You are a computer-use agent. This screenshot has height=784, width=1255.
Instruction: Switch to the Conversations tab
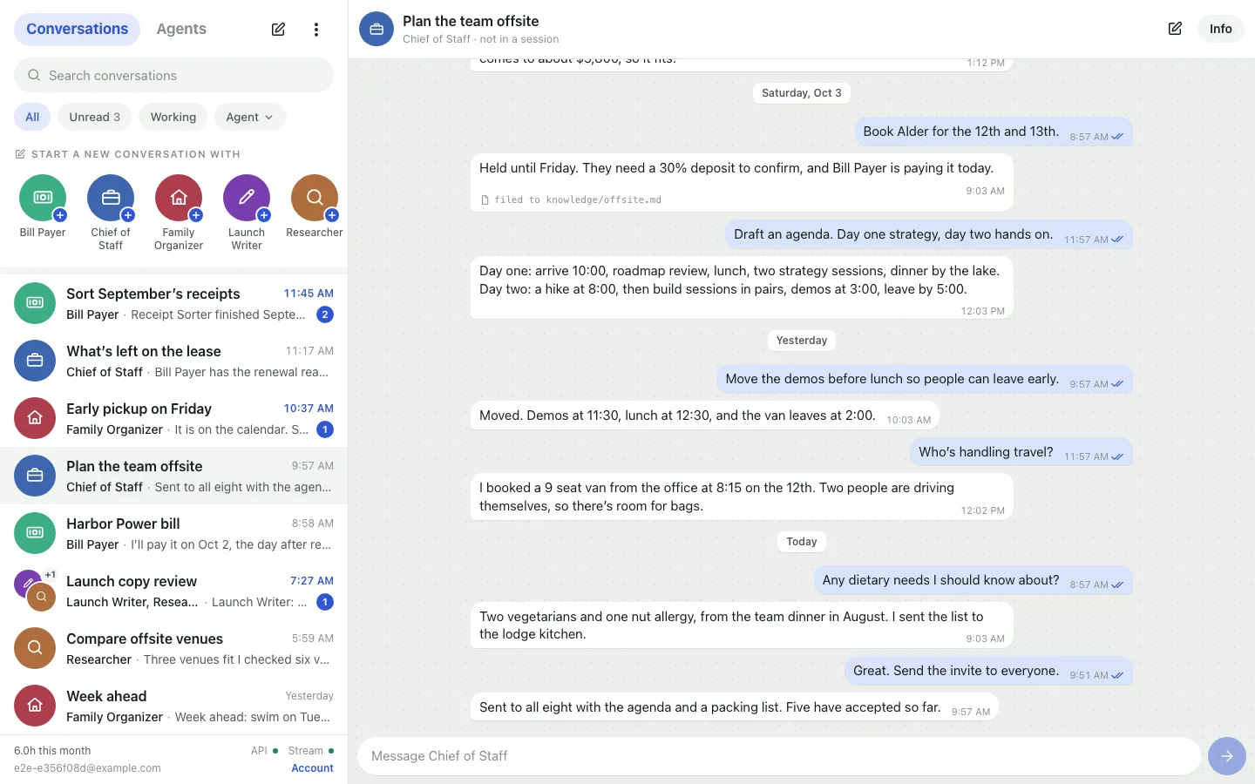[x=77, y=29]
